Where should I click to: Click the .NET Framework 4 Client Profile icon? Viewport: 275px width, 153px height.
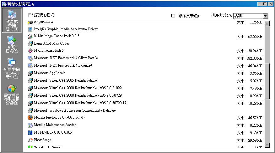click(30, 58)
